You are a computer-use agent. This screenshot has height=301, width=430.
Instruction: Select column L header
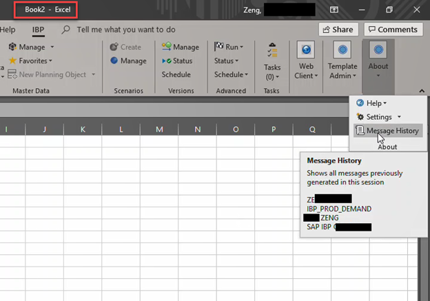coord(121,129)
